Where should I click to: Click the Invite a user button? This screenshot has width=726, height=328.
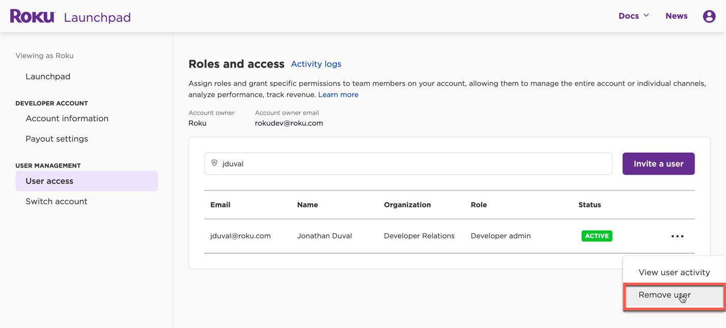point(658,163)
